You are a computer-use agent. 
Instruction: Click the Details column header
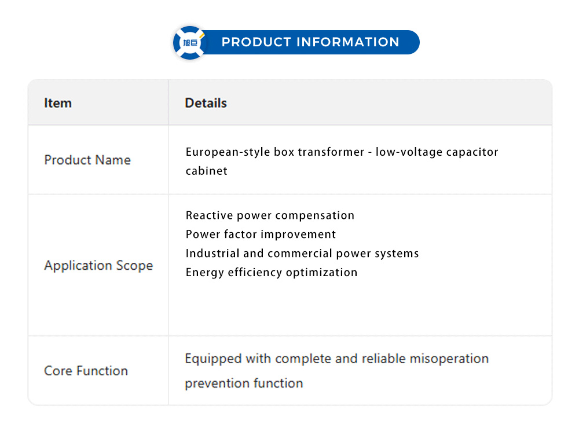[206, 103]
